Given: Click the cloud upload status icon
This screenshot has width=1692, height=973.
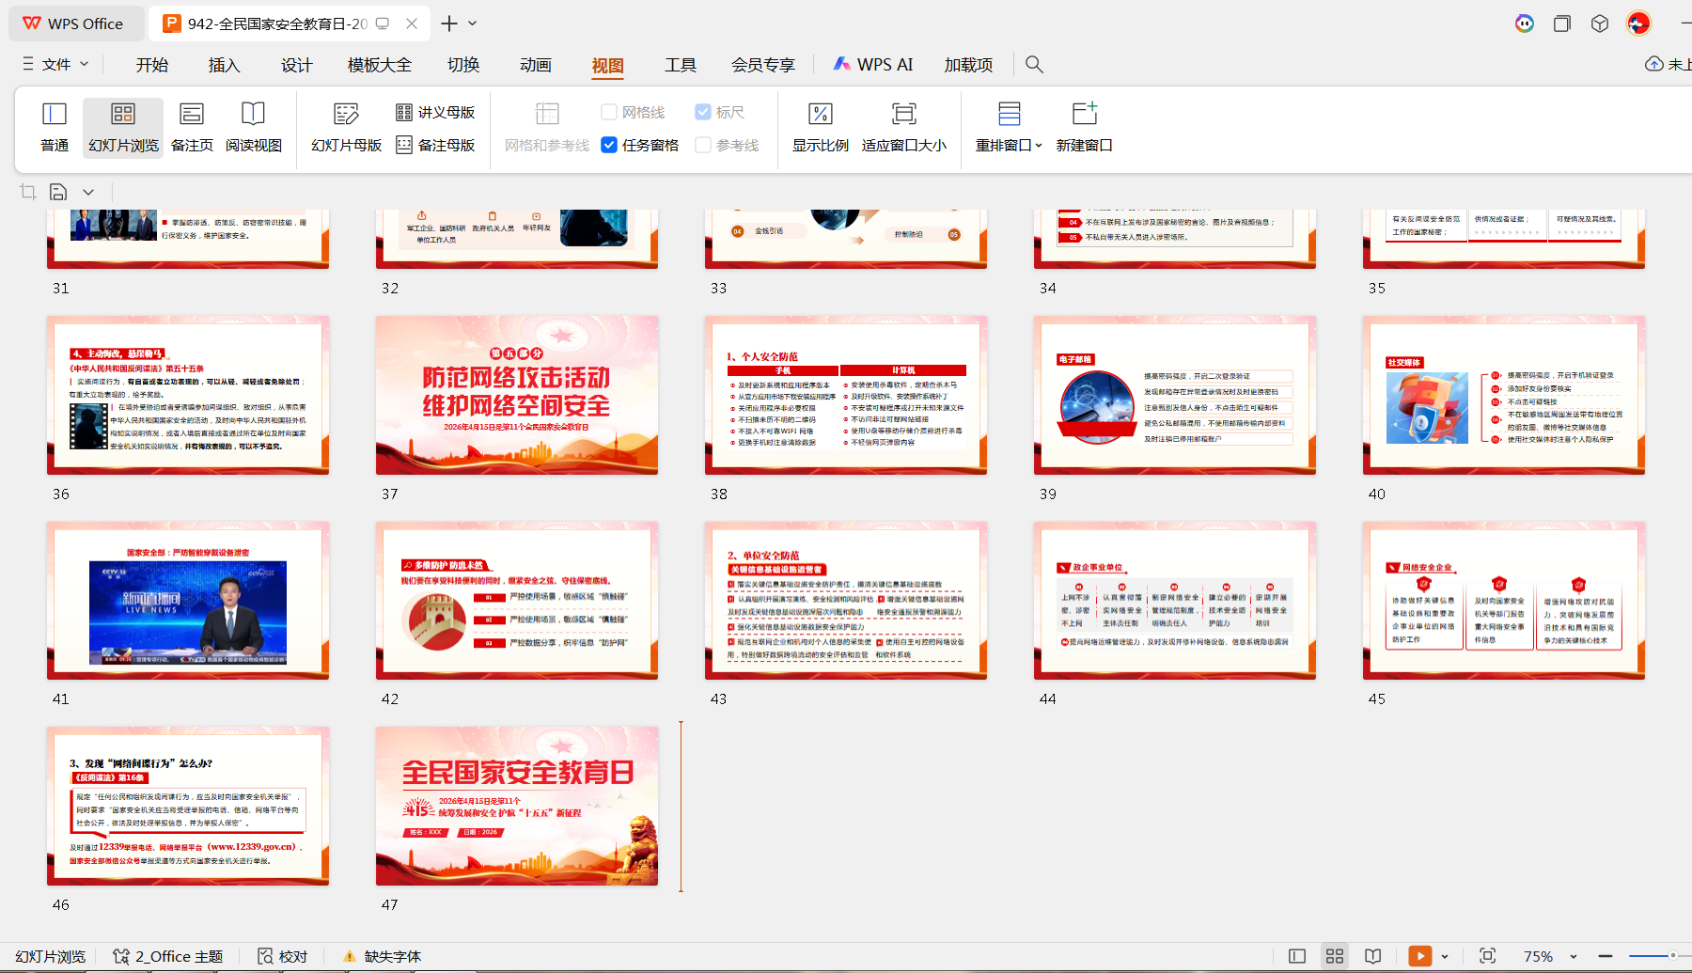Looking at the screenshot, I should coord(1654,64).
